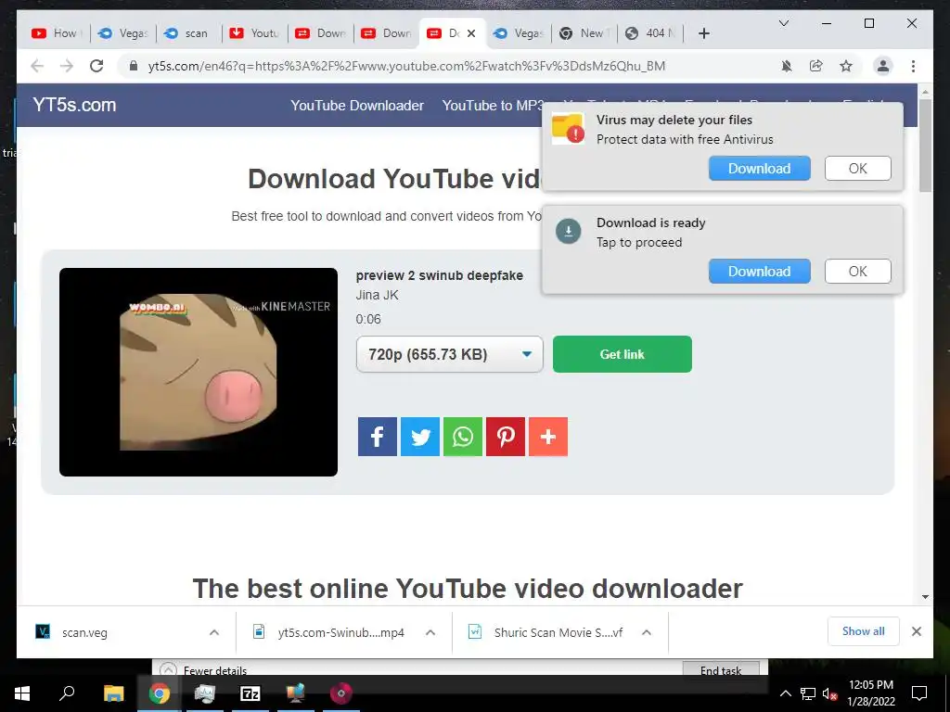950x712 pixels.
Task: Click the muted notifications bell icon
Action: click(x=787, y=66)
